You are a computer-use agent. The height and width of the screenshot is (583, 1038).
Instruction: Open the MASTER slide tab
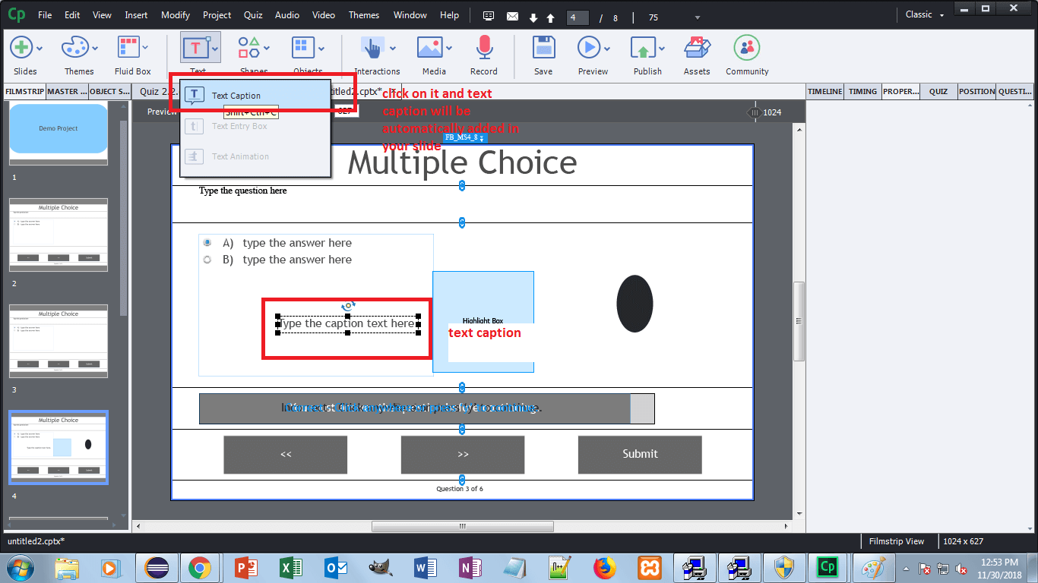click(x=66, y=91)
